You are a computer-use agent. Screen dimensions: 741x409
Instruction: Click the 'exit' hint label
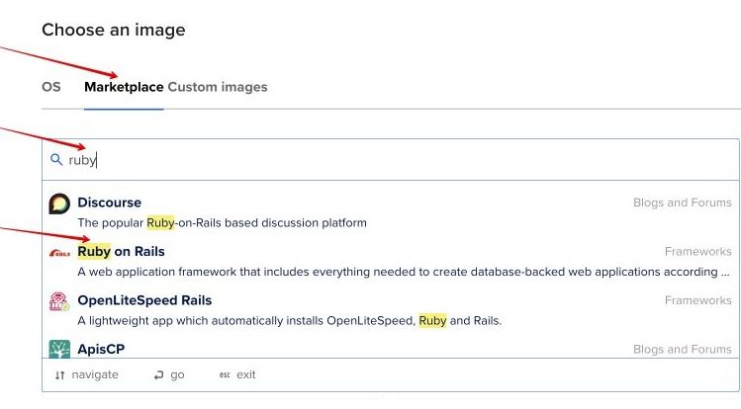coord(246,375)
